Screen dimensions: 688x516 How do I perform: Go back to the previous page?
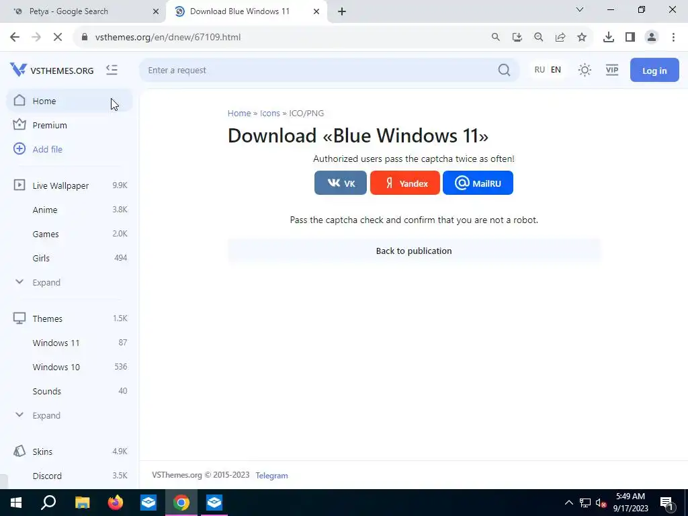(15, 38)
